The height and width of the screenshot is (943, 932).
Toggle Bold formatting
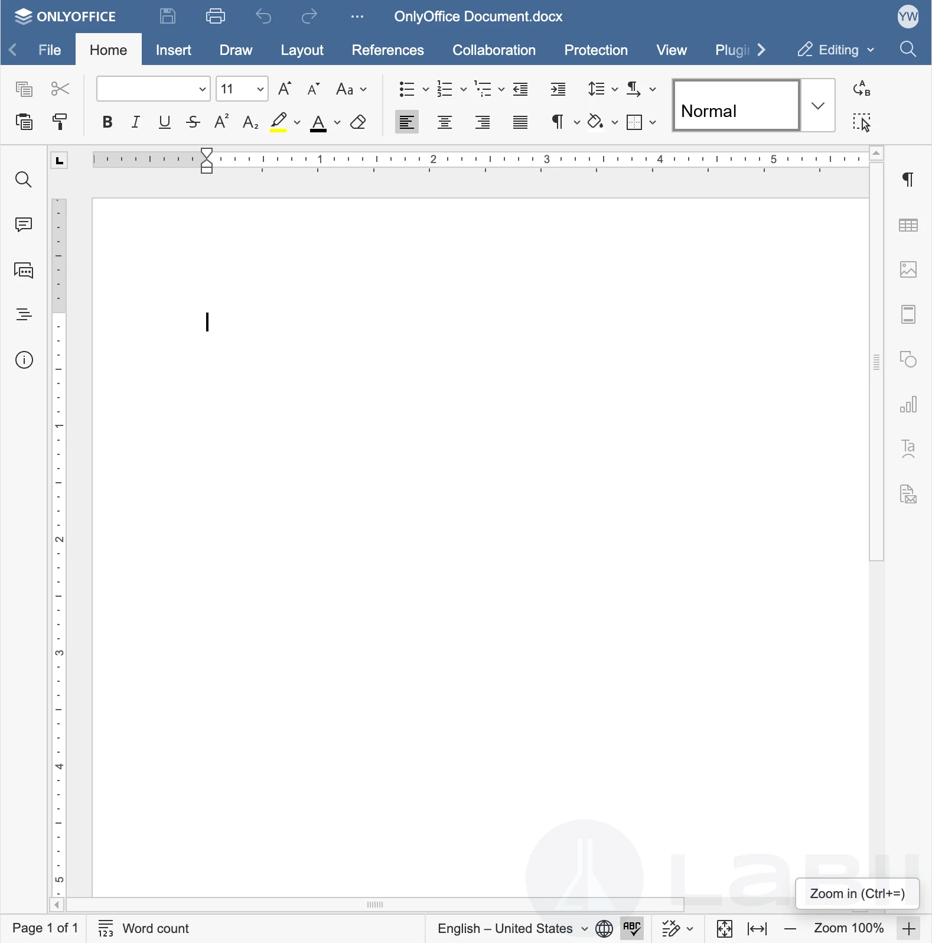[107, 122]
